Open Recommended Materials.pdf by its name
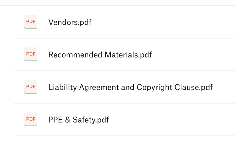 (100, 55)
